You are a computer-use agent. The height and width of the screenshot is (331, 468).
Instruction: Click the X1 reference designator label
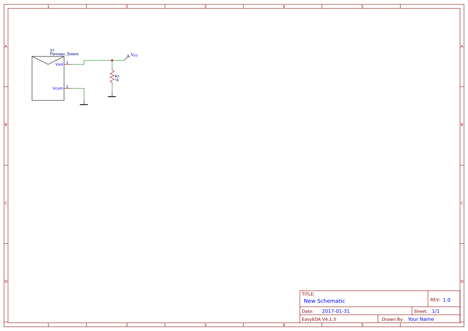pyautogui.click(x=52, y=50)
